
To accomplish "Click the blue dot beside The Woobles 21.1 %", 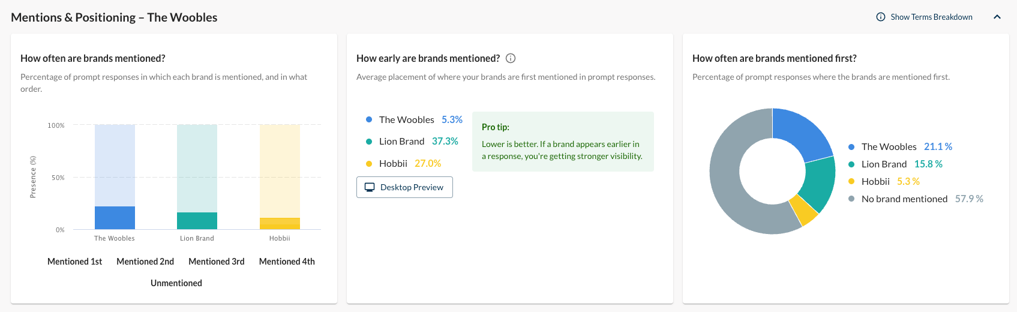I will click(851, 147).
